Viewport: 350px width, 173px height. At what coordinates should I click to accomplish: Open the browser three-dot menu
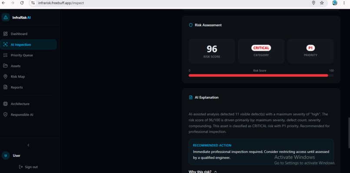tap(344, 3)
